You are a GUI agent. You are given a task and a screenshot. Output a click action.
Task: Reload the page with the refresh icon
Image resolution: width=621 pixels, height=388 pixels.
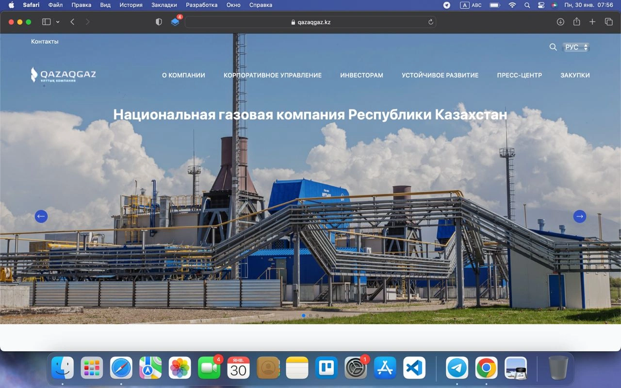tap(430, 22)
